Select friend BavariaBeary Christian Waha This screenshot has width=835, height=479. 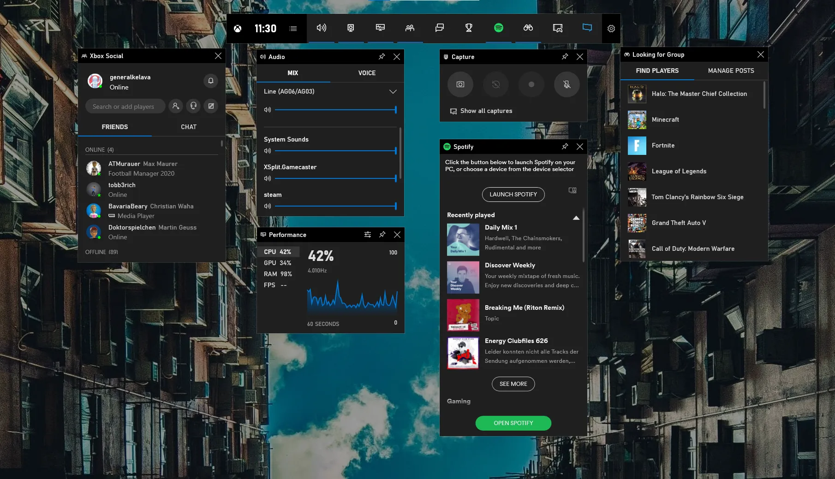tap(152, 211)
